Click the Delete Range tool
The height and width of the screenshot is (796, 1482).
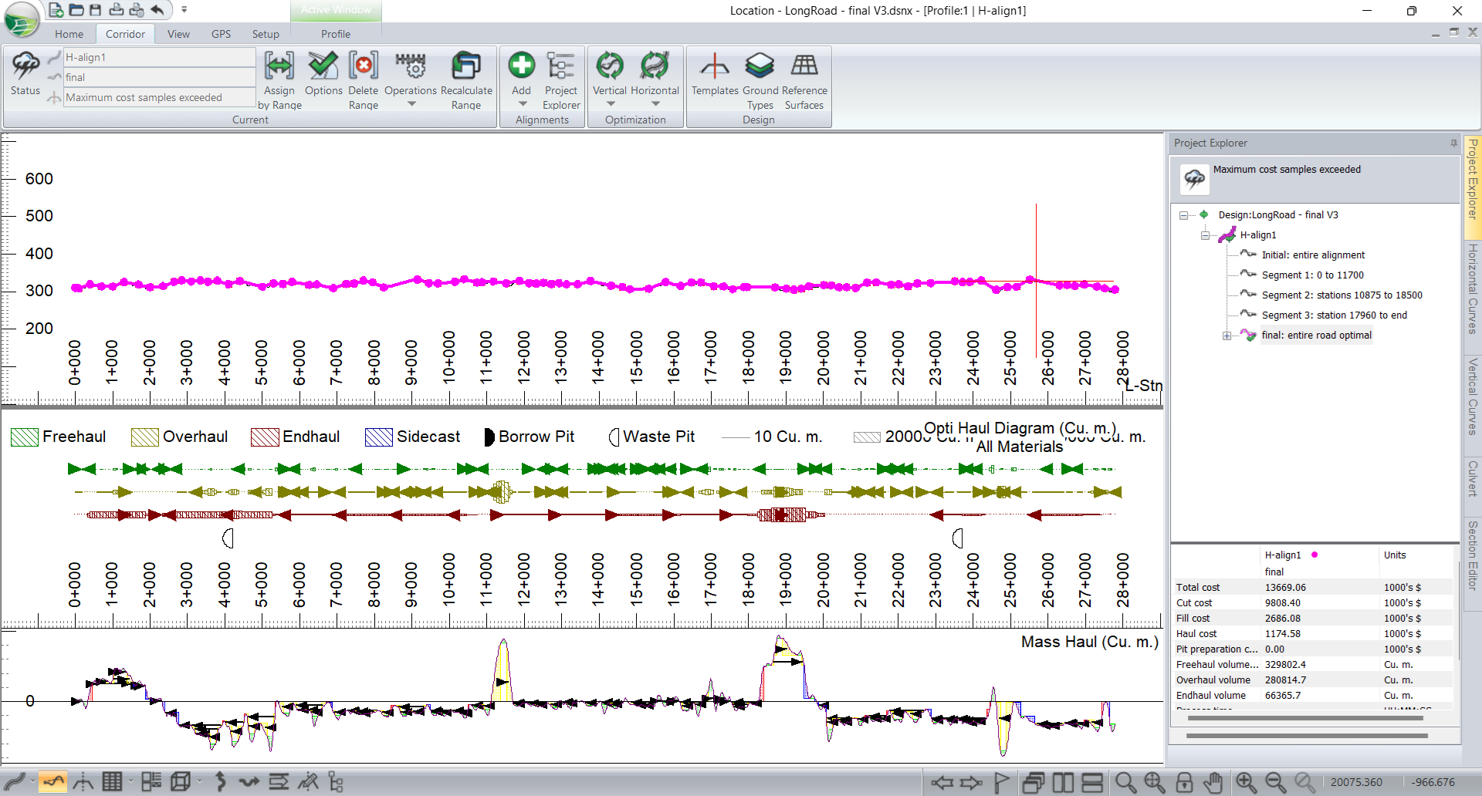click(363, 81)
